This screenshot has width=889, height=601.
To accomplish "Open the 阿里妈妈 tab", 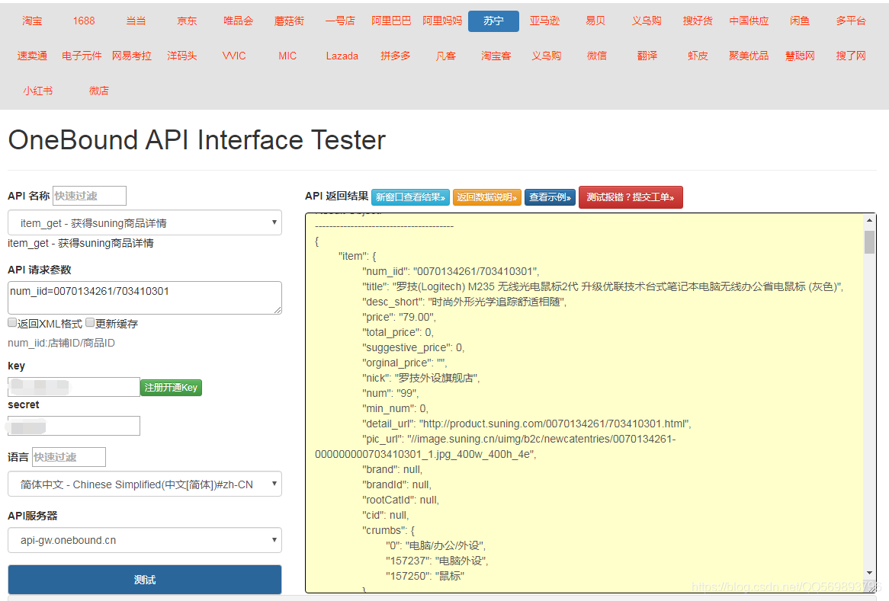I will click(442, 21).
